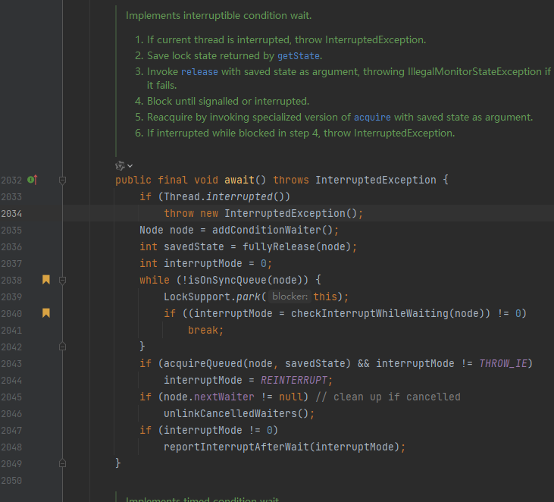Click the THROW_IE constant
The width and height of the screenshot is (554, 502).
coord(502,363)
